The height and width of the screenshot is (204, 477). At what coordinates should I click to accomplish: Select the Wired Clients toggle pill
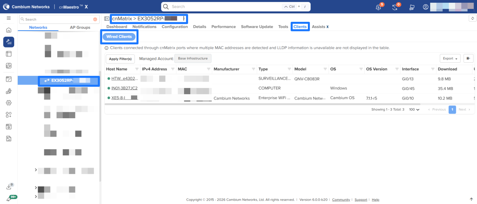click(119, 37)
